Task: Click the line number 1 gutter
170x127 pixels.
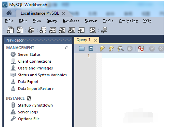Action: click(x=89, y=56)
